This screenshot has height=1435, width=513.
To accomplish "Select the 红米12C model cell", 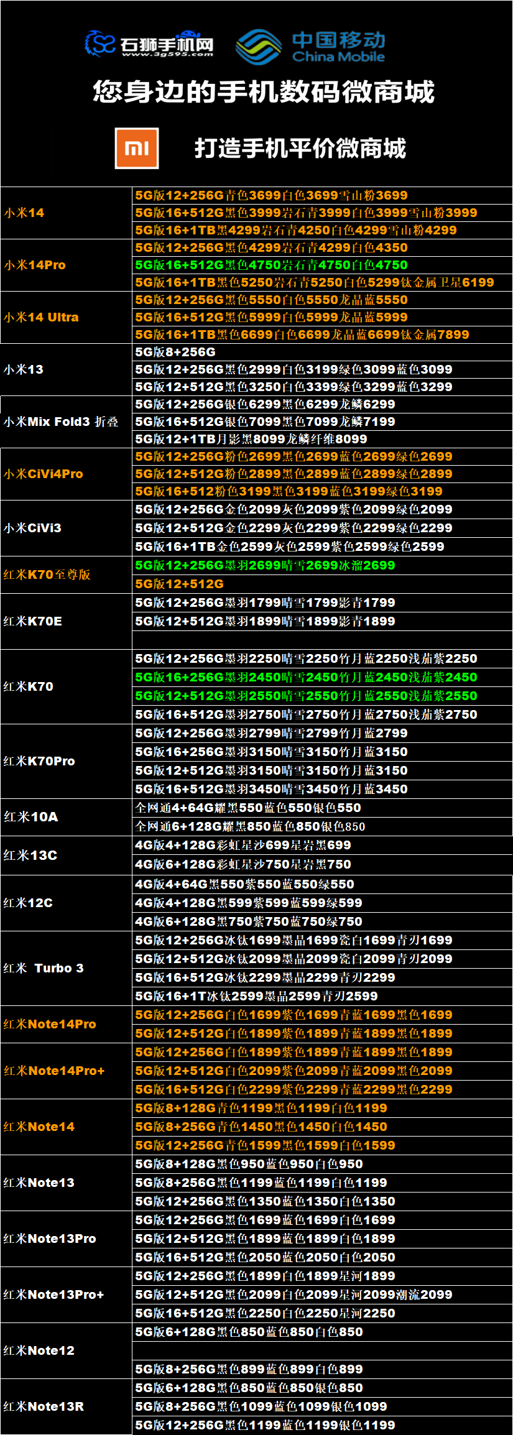I will pos(67,903).
